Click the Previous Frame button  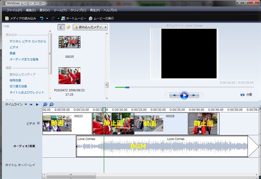click(175, 95)
